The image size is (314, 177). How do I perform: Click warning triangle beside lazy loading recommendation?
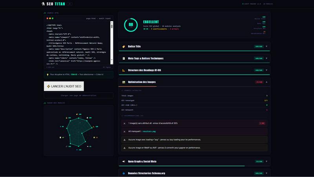pyautogui.click(x=124, y=140)
